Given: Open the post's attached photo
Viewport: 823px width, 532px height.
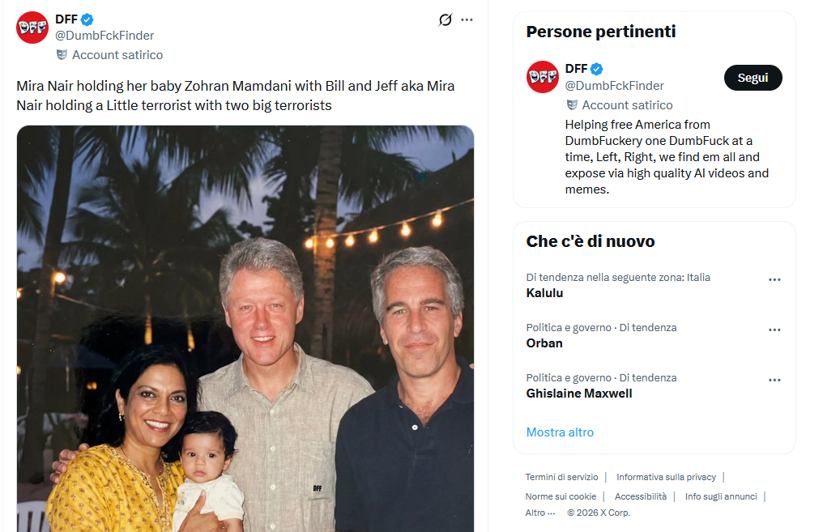Looking at the screenshot, I should tap(245, 328).
